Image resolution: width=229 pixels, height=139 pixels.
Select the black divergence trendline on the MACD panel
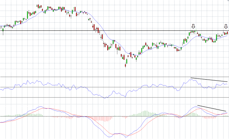[x=212, y=108]
